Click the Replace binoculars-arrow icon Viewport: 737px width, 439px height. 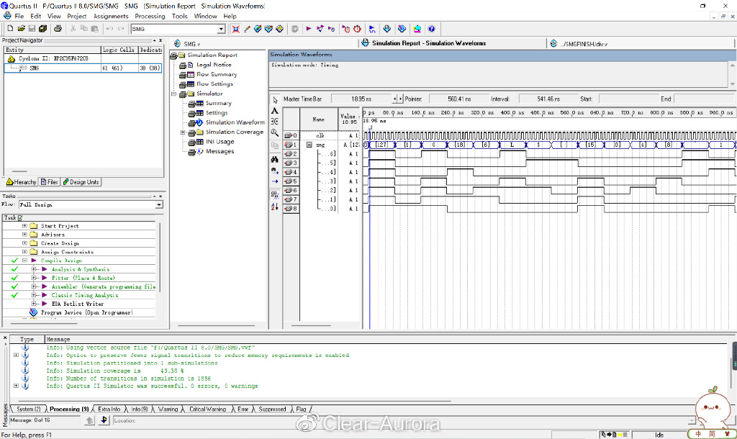[275, 171]
